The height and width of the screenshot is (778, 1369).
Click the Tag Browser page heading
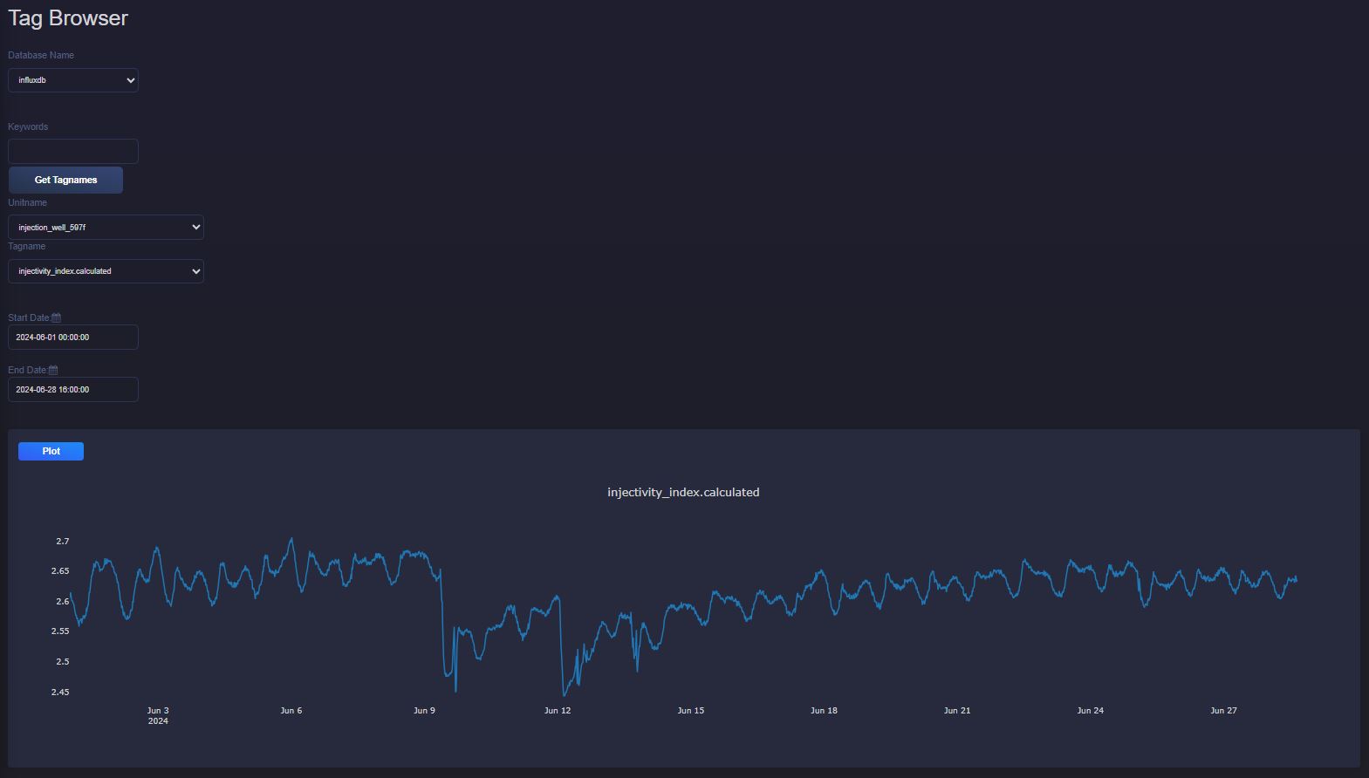(68, 18)
